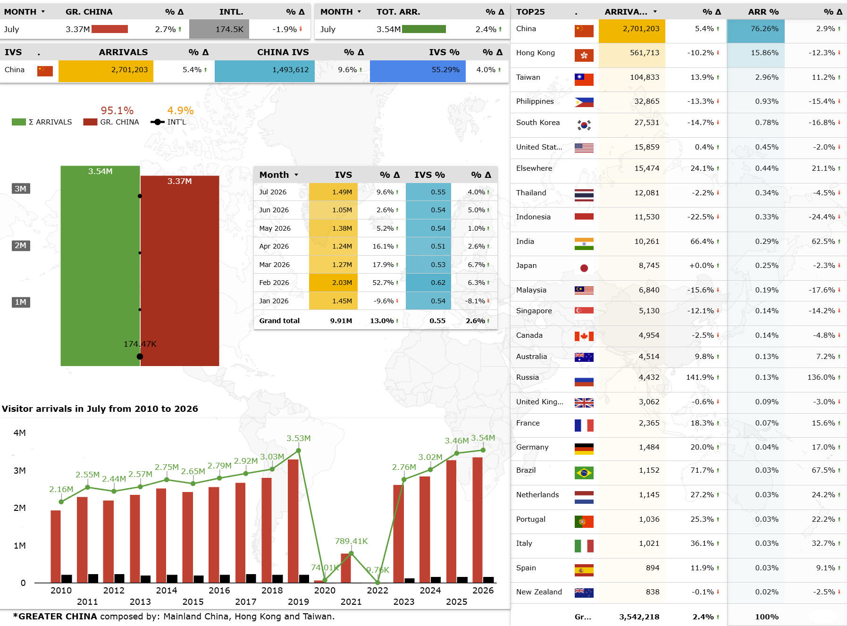Open the ARRIVA... column sort dropdown
Screen dimensions: 847x626
(655, 12)
